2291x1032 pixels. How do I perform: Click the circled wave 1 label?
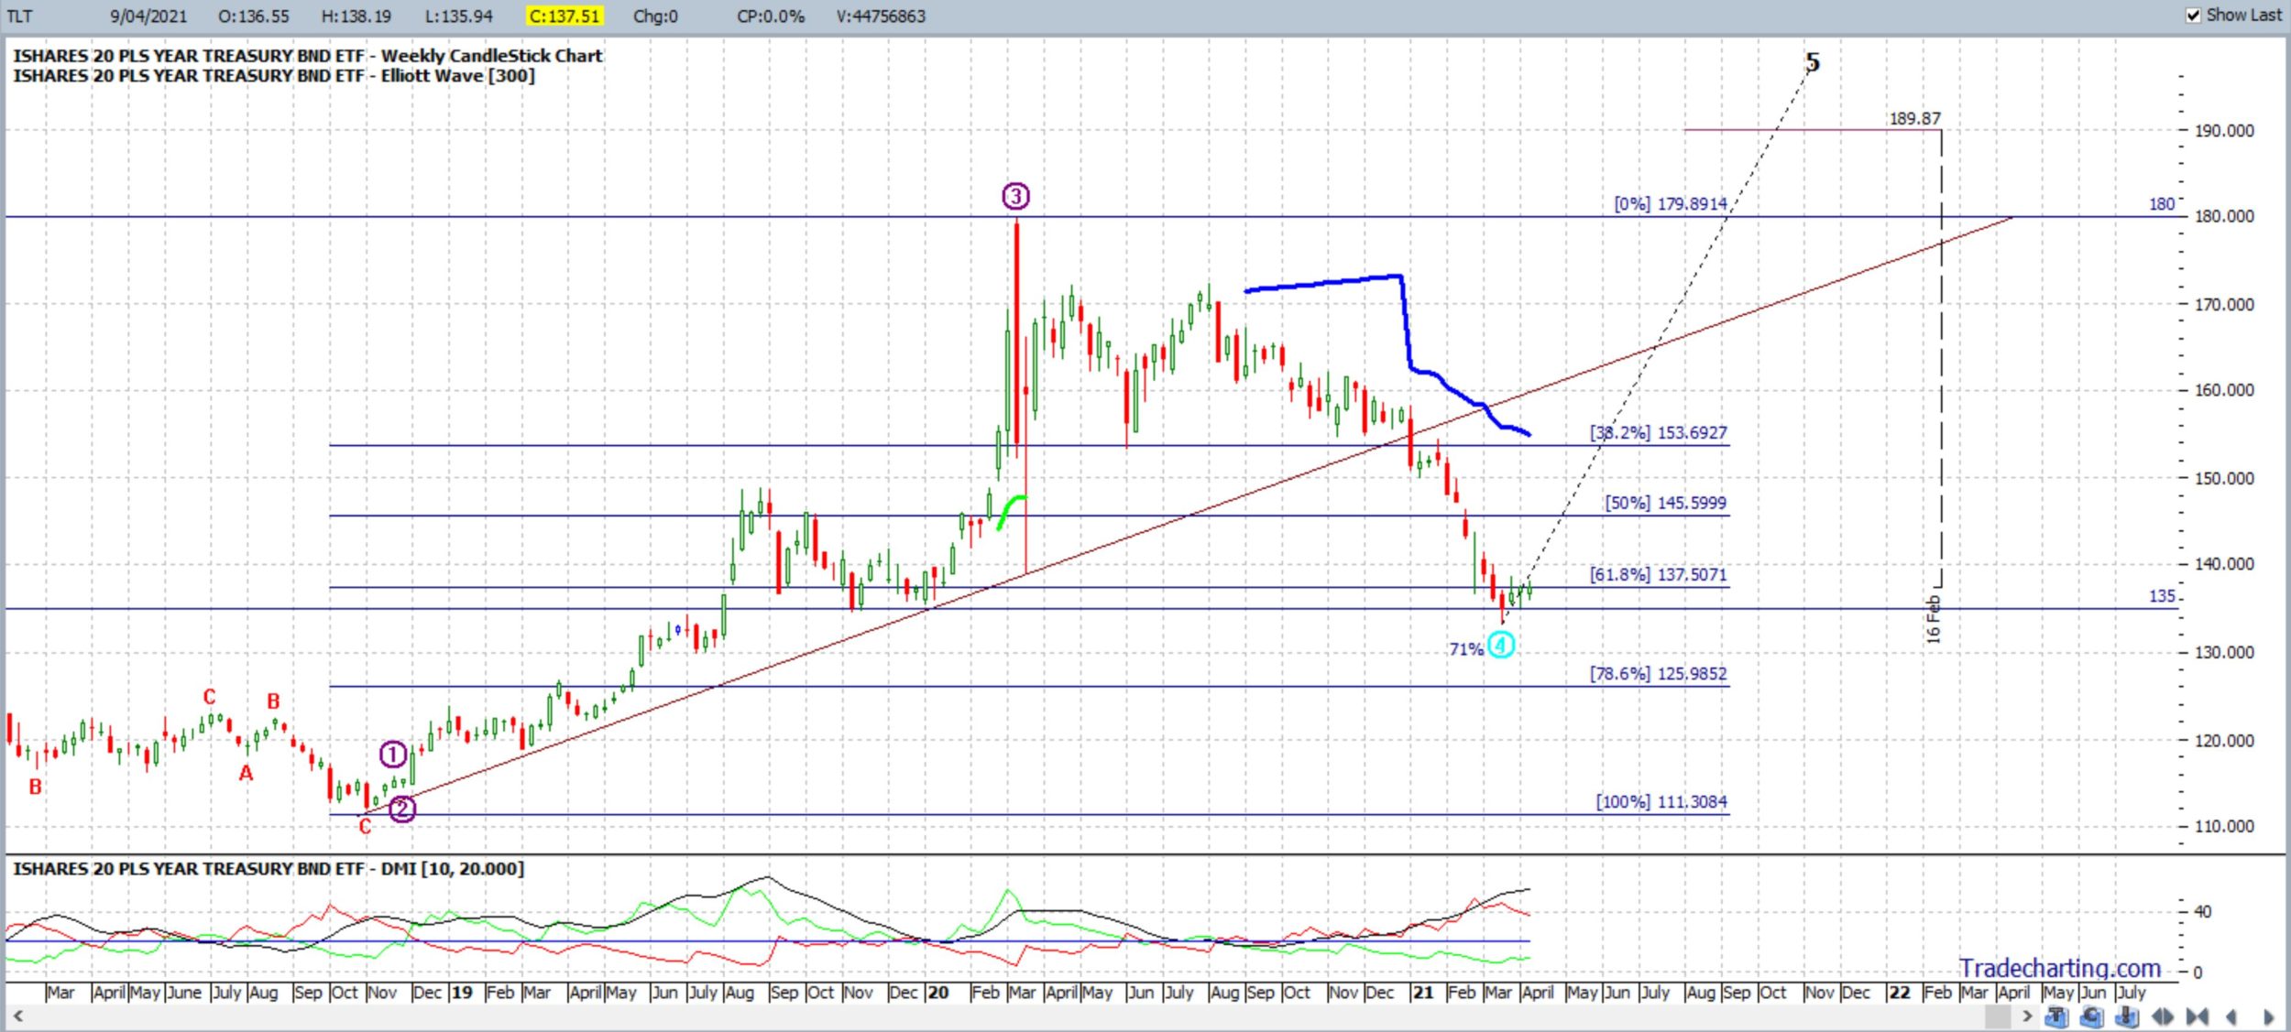393,755
